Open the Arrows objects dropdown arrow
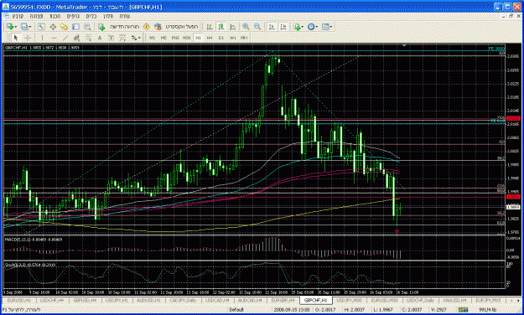Image resolution: width=524 pixels, height=315 pixels. tap(139, 38)
